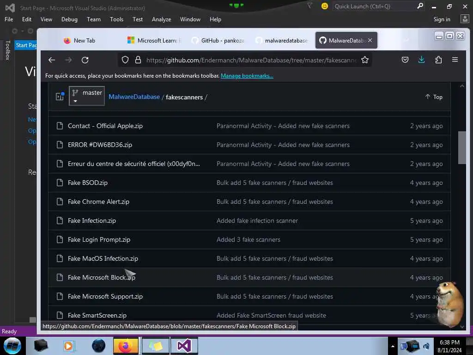Screen dimensions: 473x355
Task: Open the Test menu
Action: pyautogui.click(x=138, y=19)
